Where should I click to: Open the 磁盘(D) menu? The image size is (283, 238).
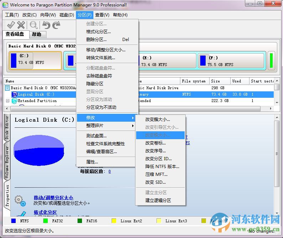pos(67,15)
